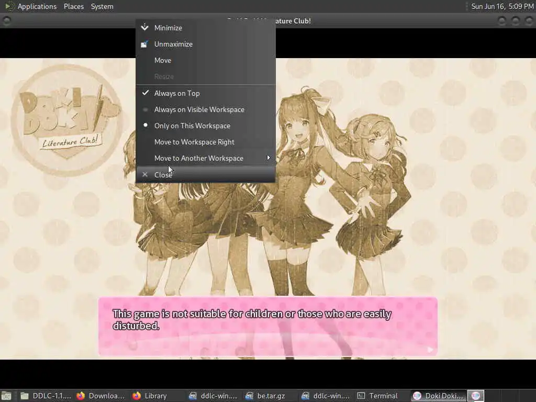Click the pink dialogue text box
Screen dimensions: 536x402
tap(267, 327)
